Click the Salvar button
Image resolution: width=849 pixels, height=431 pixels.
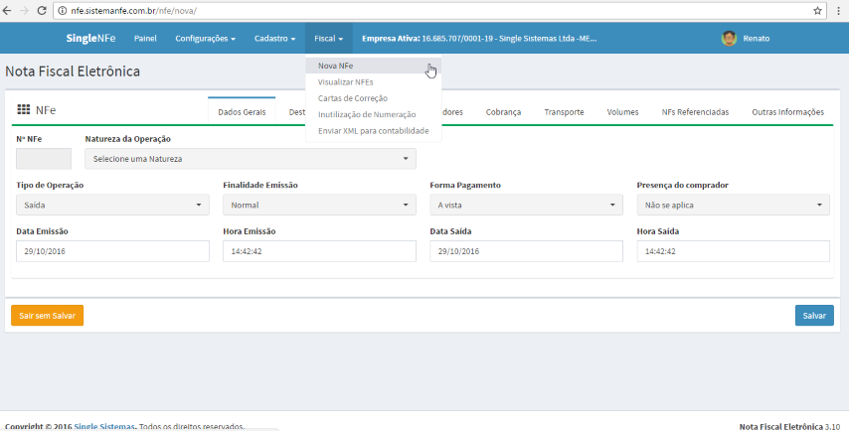pos(813,315)
